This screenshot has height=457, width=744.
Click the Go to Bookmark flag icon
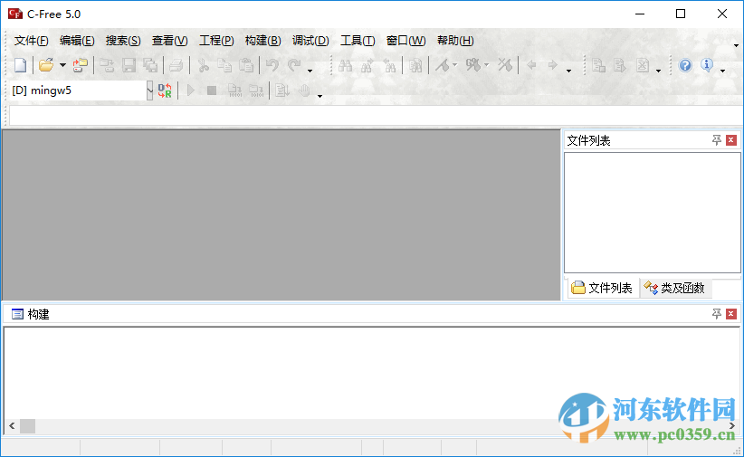pos(472,65)
